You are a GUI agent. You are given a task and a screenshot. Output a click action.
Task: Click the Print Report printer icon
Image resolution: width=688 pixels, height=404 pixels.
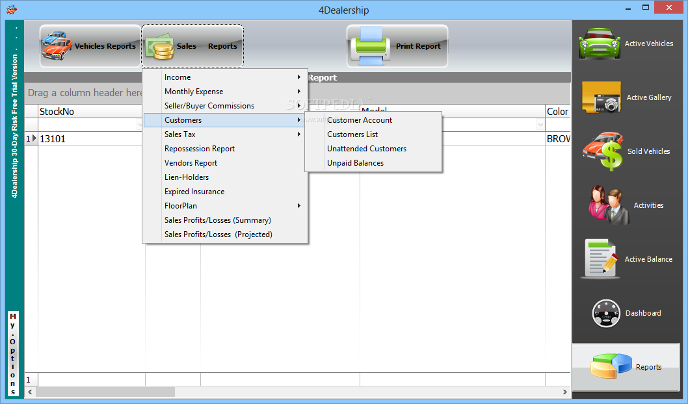pyautogui.click(x=371, y=45)
